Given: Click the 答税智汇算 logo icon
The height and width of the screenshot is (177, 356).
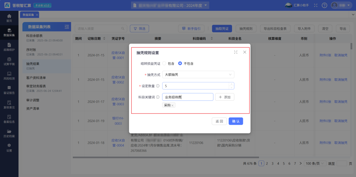Looking at the screenshot, I should click(x=7, y=5).
